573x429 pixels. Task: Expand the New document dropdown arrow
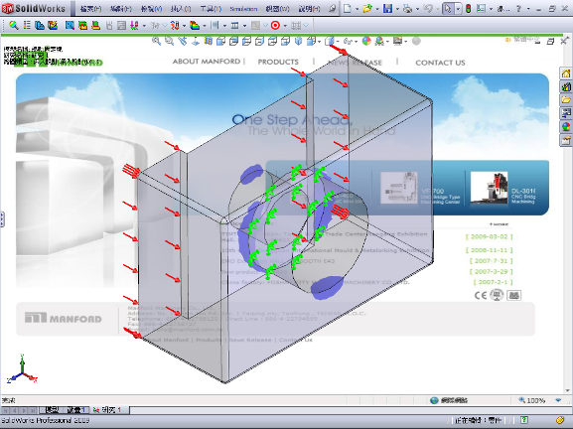click(x=358, y=9)
